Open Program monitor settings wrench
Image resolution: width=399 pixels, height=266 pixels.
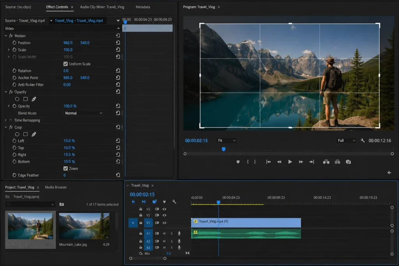363,140
